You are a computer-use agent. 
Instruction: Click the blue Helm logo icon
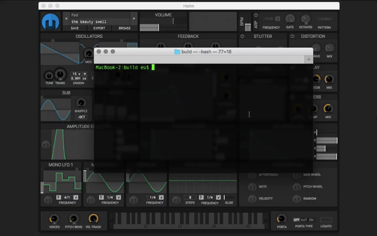click(50, 22)
